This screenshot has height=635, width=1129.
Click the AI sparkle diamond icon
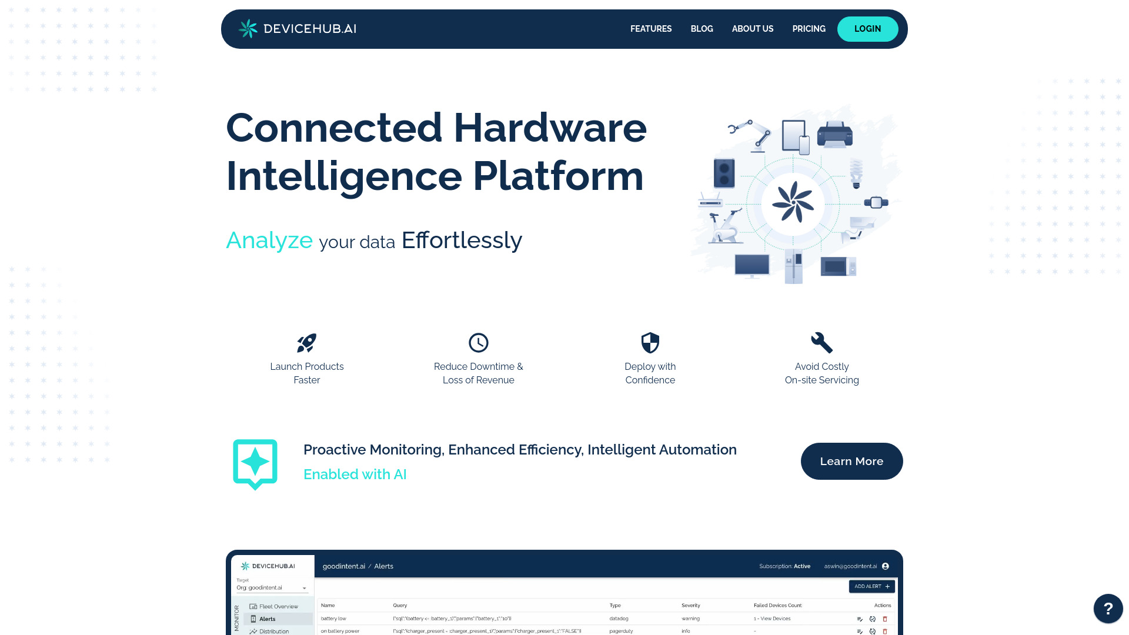click(x=255, y=462)
